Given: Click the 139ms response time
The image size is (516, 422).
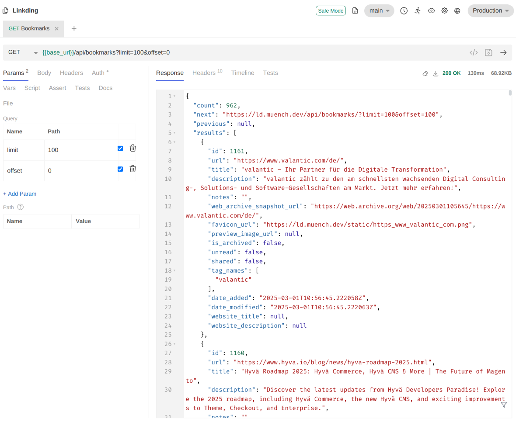Looking at the screenshot, I should pyautogui.click(x=475, y=73).
